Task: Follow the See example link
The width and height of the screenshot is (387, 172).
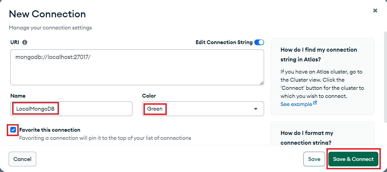Action: point(296,104)
